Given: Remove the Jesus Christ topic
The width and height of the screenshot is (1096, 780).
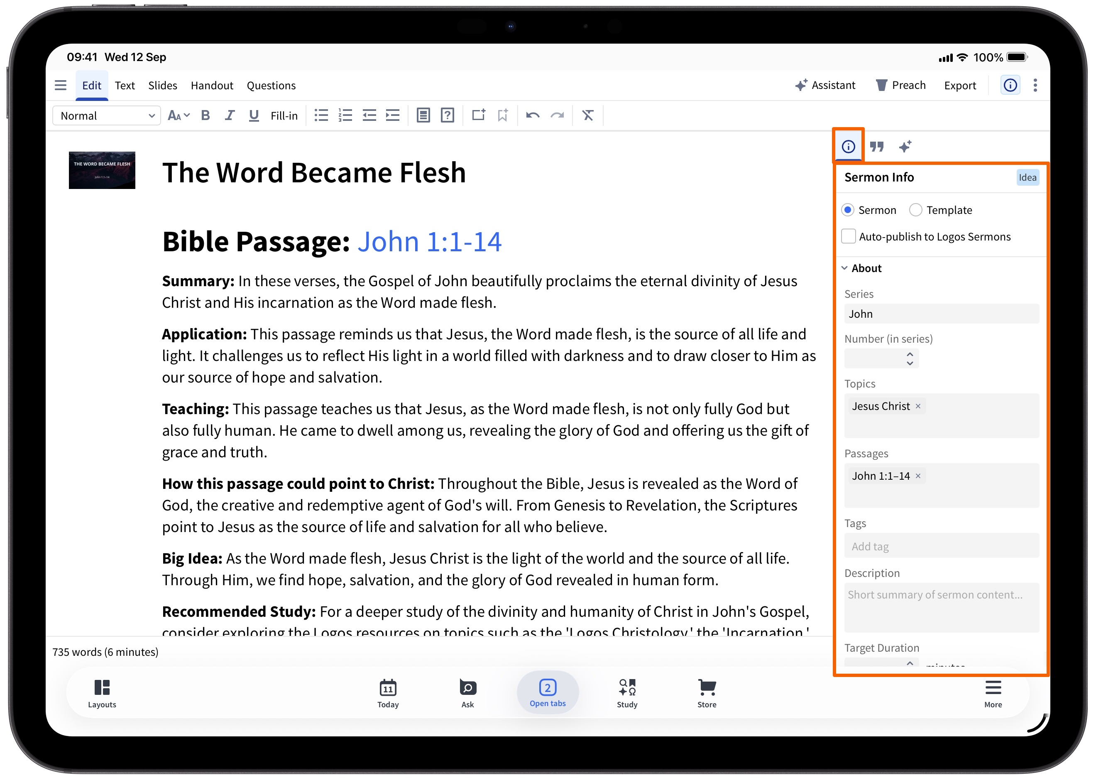Looking at the screenshot, I should coord(918,407).
